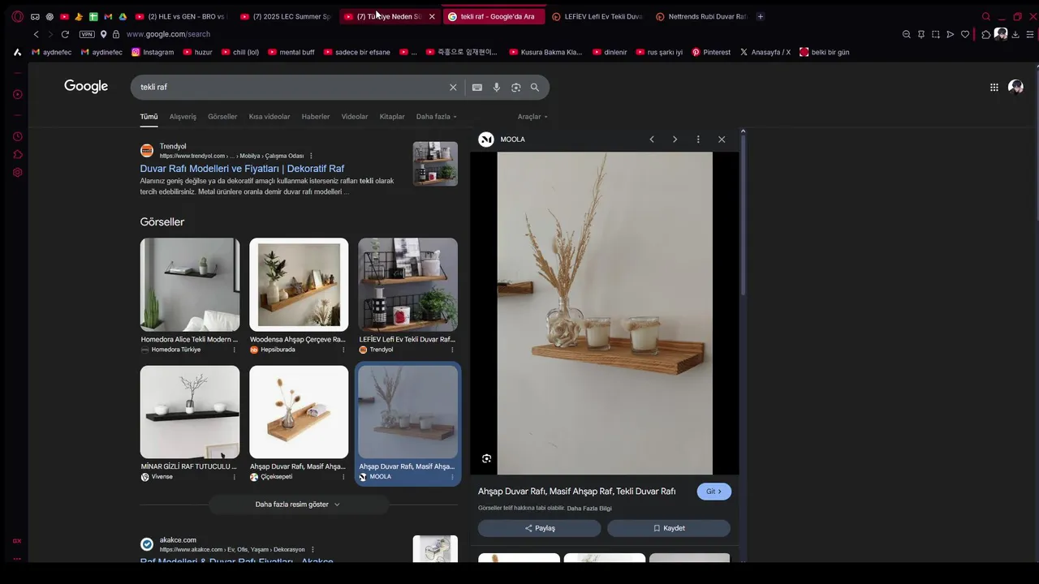Open the MOOLA preview panel's three-dot menu
The image size is (1039, 584).
(x=698, y=140)
